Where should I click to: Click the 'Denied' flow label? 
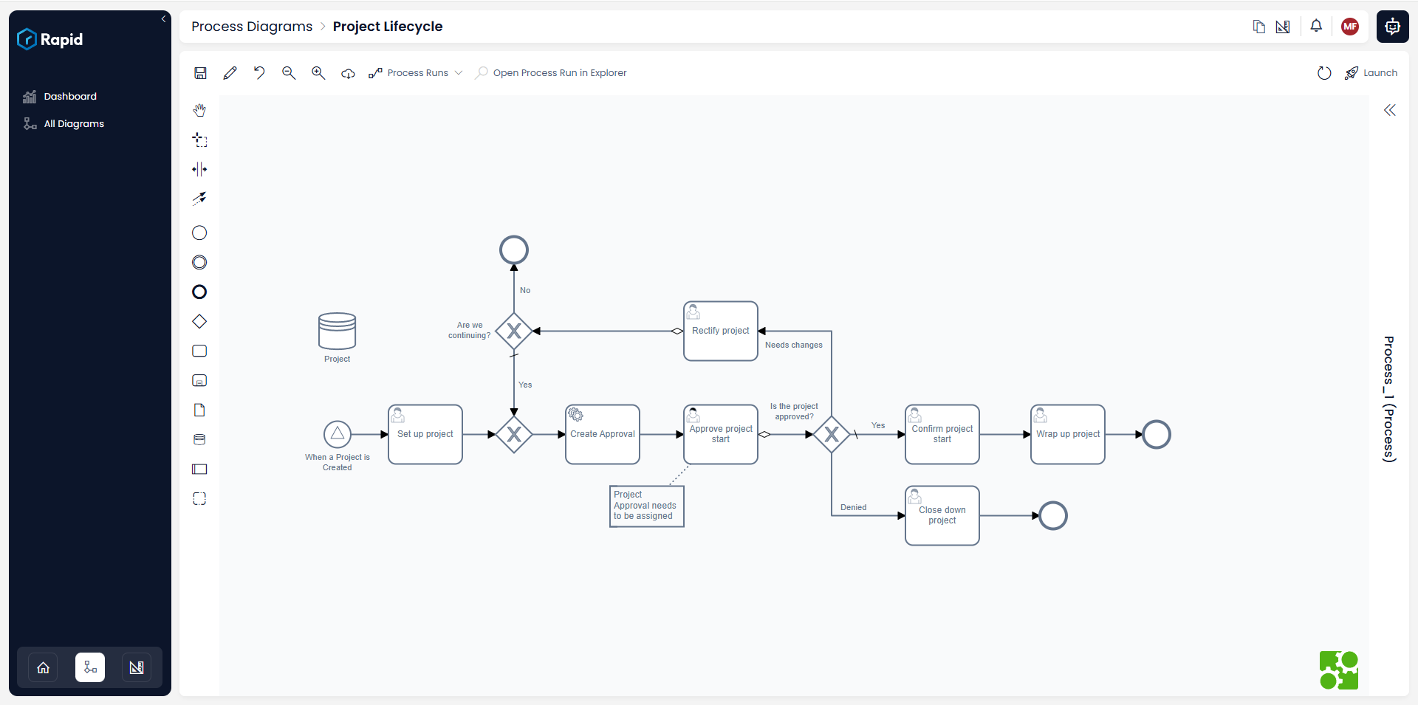click(x=853, y=507)
